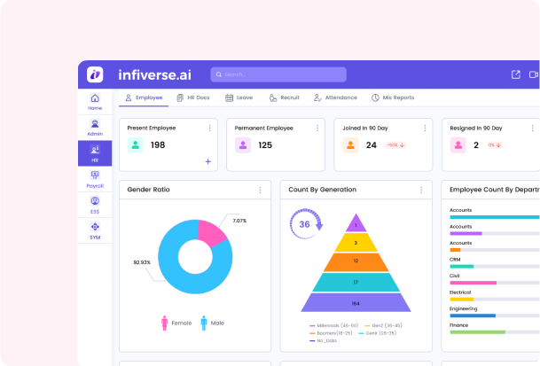Image resolution: width=540 pixels, height=366 pixels.
Task: Select the ESS sidebar icon
Action: click(95, 205)
